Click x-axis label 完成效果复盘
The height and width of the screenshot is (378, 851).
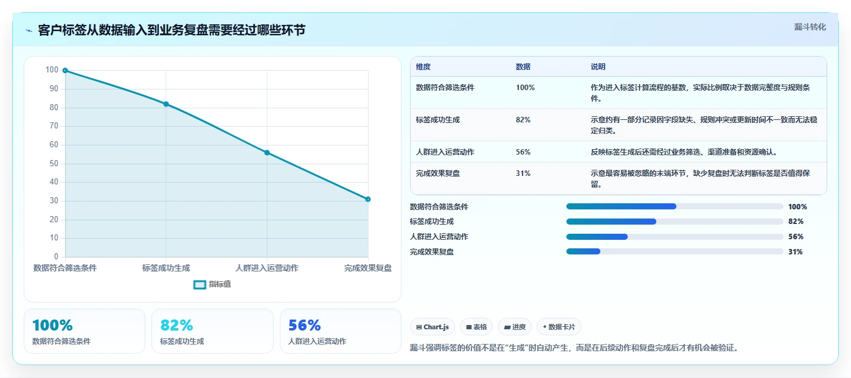pyautogui.click(x=368, y=268)
